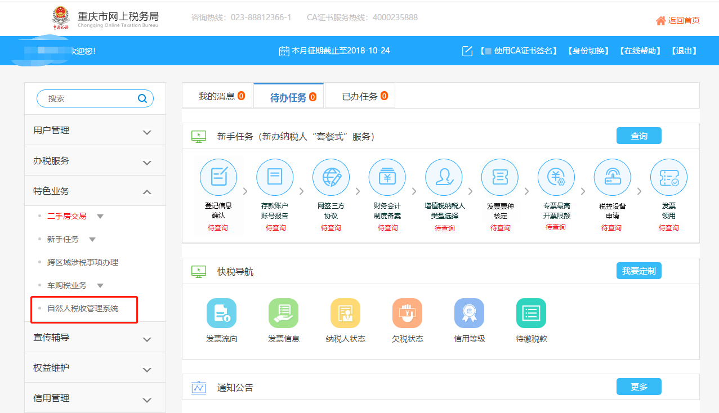Open the 登记信息确认 task icon
This screenshot has height=413, width=719.
218,177
